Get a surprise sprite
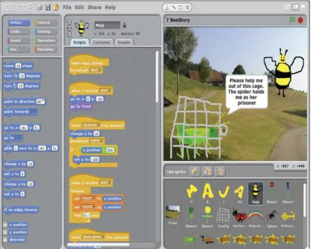This screenshot has height=249, width=311. (x=219, y=172)
